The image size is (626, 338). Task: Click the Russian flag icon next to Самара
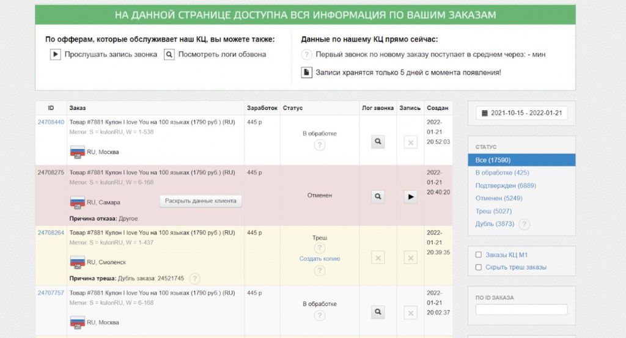pos(78,202)
